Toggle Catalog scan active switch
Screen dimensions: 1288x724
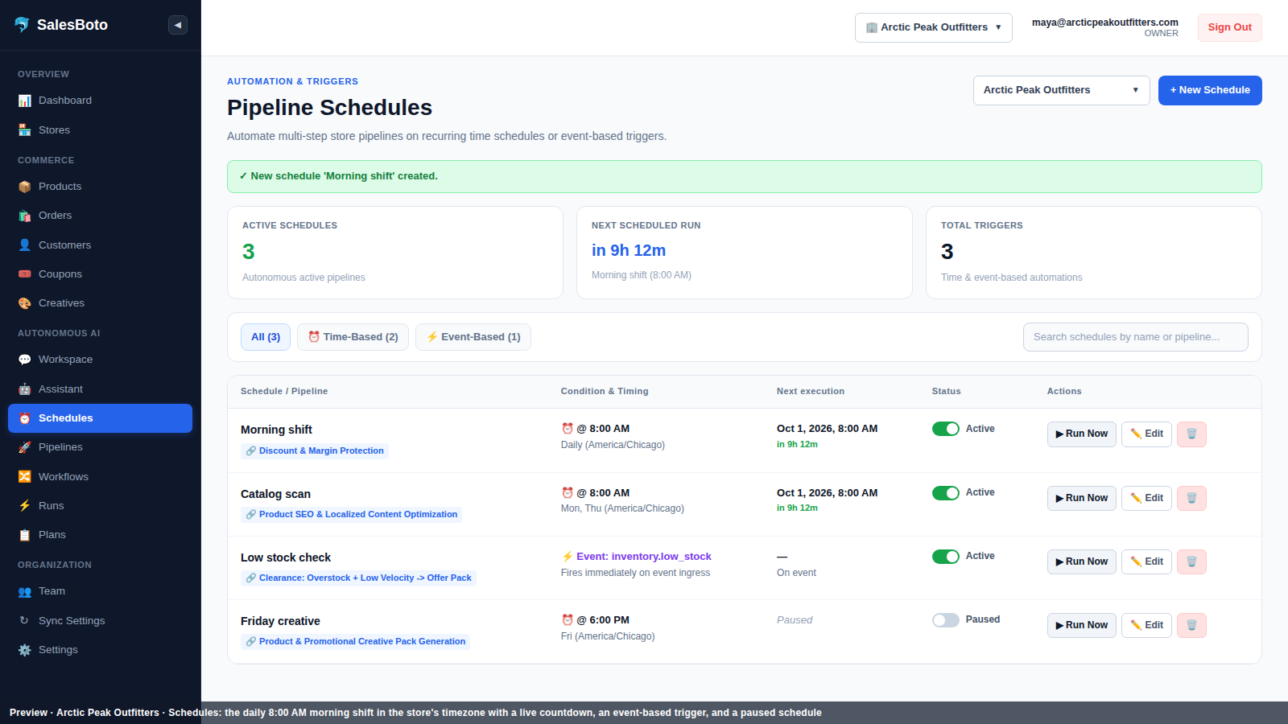tap(946, 493)
